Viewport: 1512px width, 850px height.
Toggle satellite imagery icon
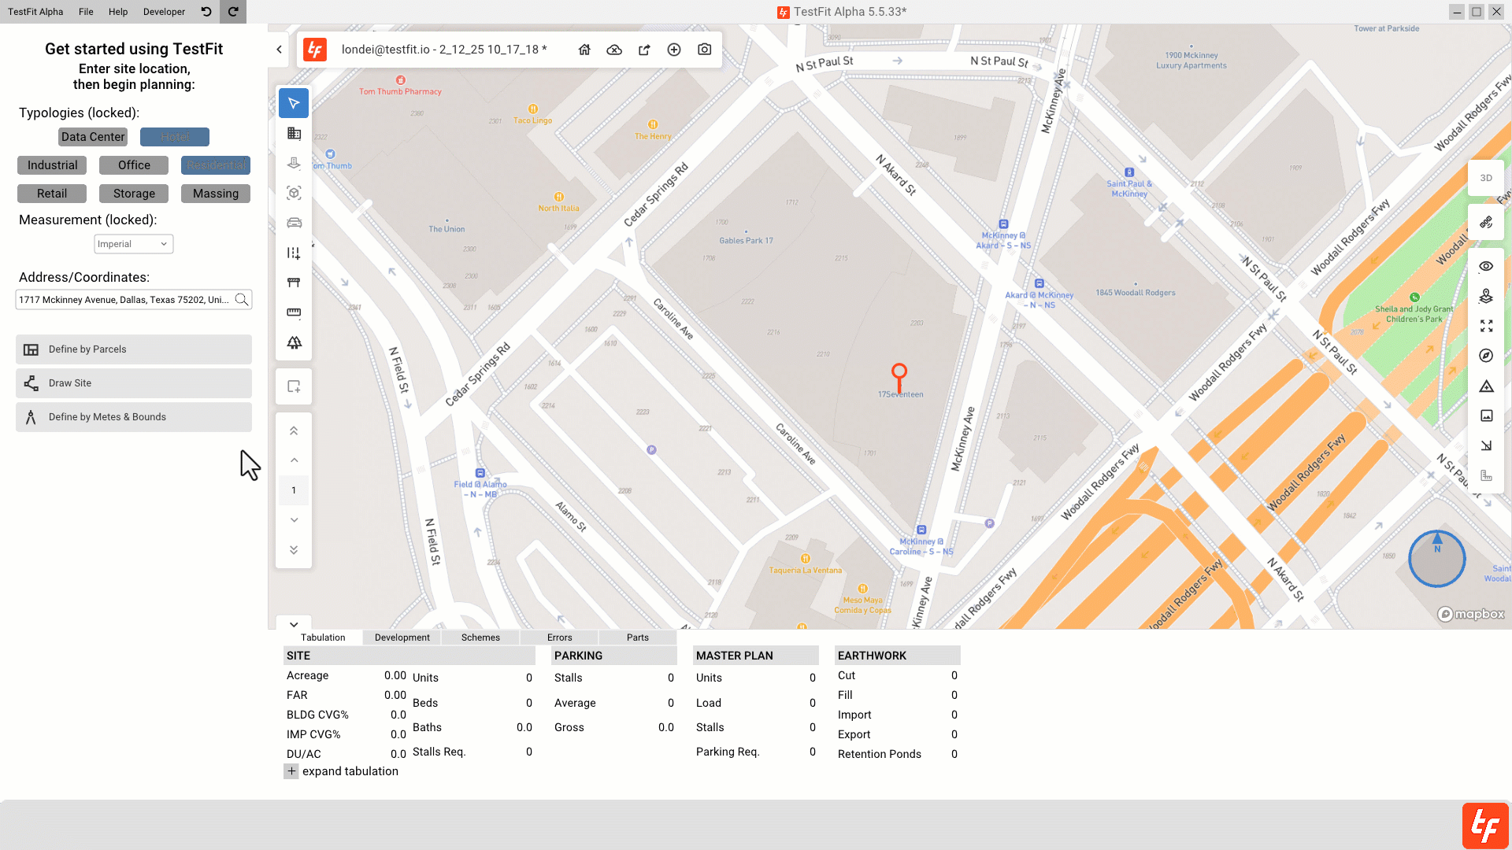(1486, 223)
